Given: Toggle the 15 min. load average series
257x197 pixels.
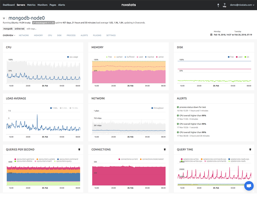Looking at the screenshot, I should click(74, 108).
